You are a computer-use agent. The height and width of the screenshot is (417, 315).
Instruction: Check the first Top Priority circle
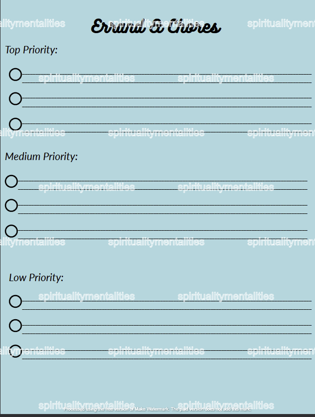point(15,75)
